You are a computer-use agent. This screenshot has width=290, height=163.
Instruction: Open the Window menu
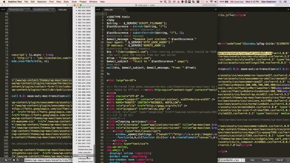click(x=93, y=2)
